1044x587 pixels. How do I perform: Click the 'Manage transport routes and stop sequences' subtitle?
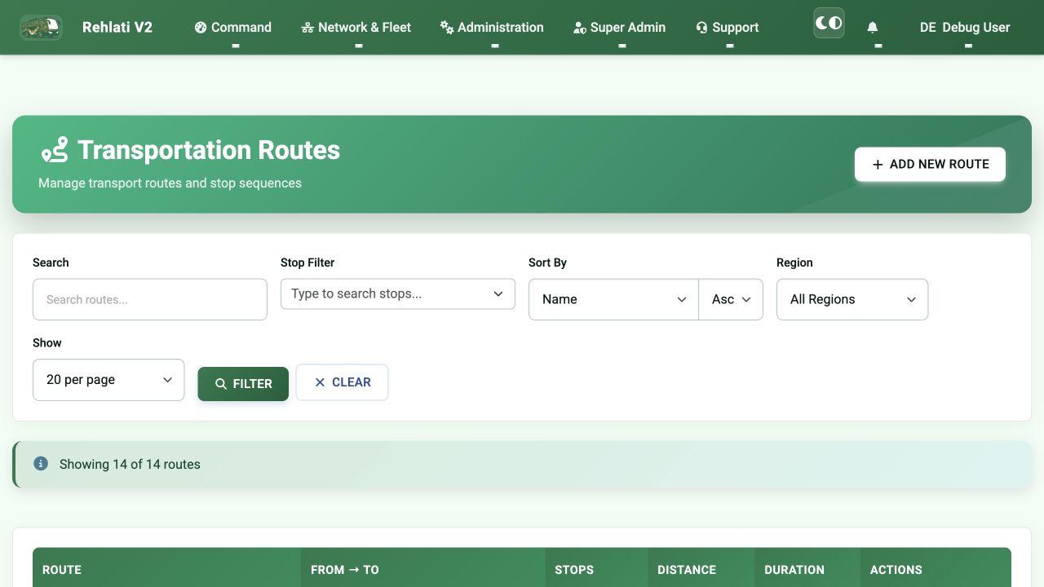(x=170, y=183)
